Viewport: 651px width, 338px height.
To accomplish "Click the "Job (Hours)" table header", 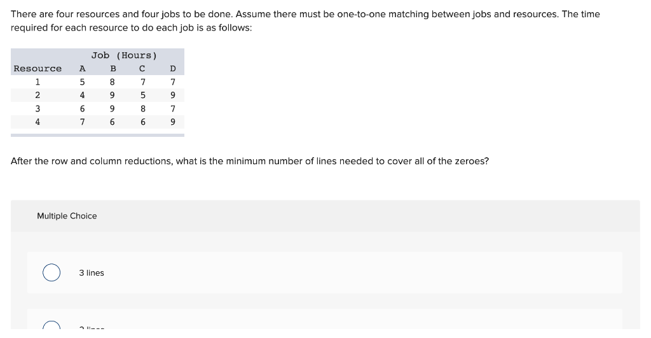I will pos(124,55).
